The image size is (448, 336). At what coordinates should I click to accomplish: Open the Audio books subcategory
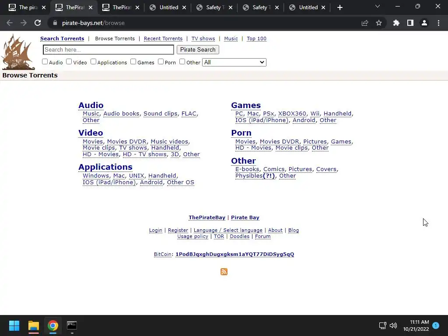click(x=122, y=113)
